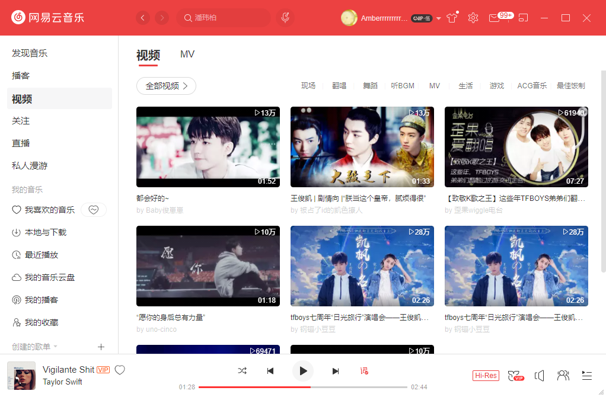Open 发现音乐 in sidebar
Viewport: 606px width, 397px height.
[30, 53]
